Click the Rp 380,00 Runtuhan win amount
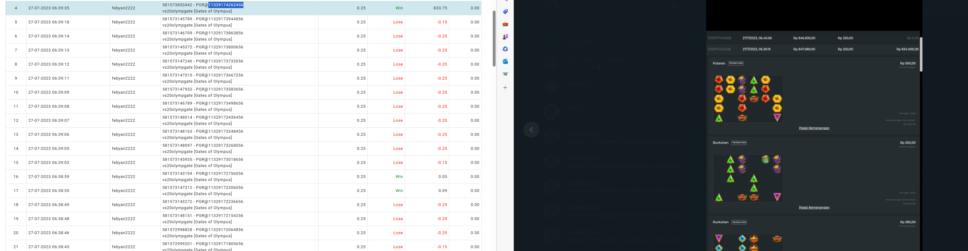The image size is (968, 251). [908, 222]
